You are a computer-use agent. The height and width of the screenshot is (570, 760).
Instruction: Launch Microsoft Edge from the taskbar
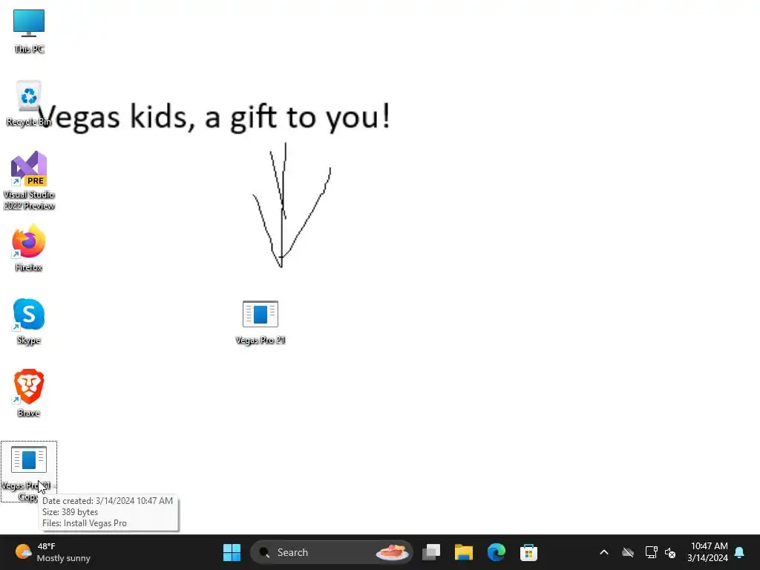click(496, 552)
